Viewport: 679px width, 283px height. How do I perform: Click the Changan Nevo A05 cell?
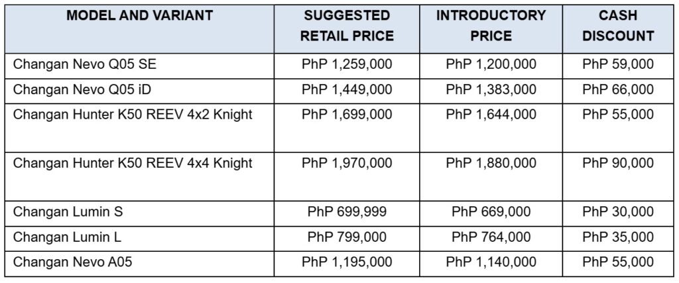click(139, 264)
